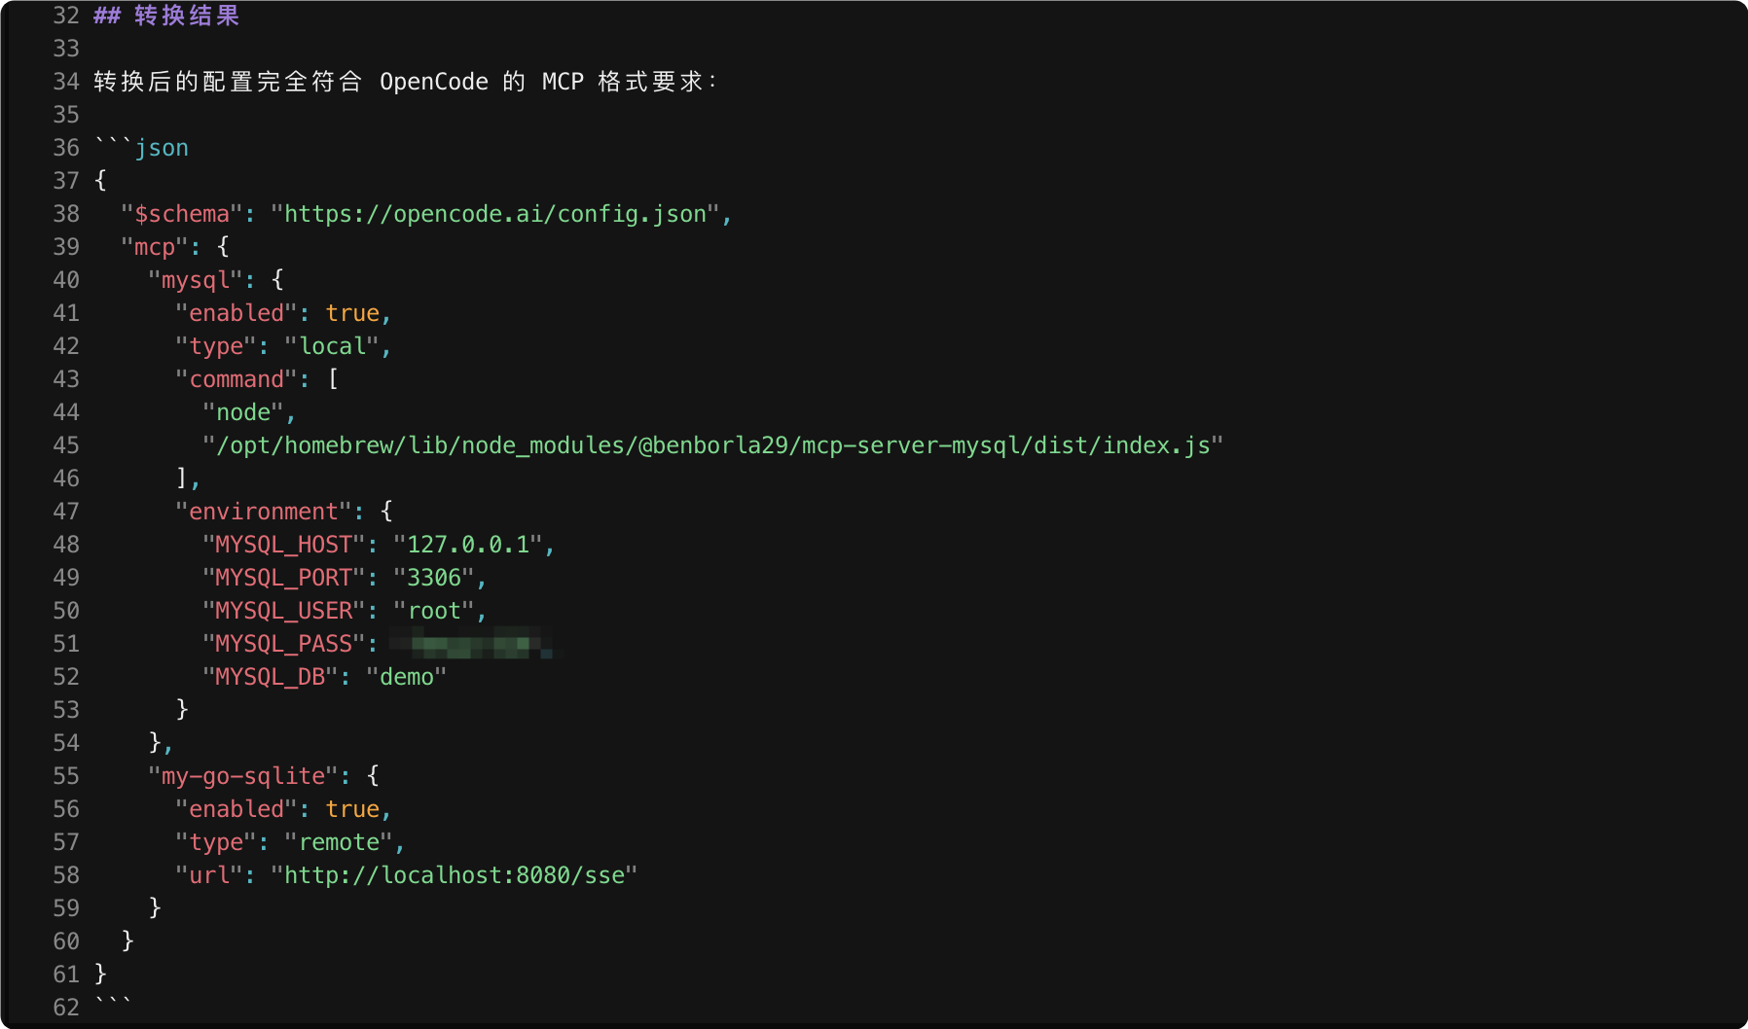The image size is (1748, 1029).
Task: Click line number 51 in gutter
Action: (x=66, y=644)
